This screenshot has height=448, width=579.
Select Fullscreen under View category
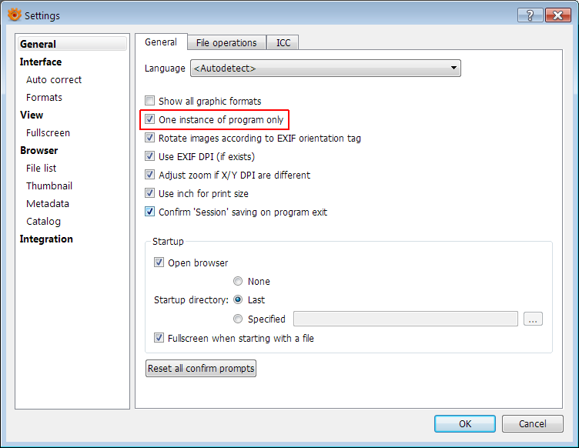coord(48,132)
